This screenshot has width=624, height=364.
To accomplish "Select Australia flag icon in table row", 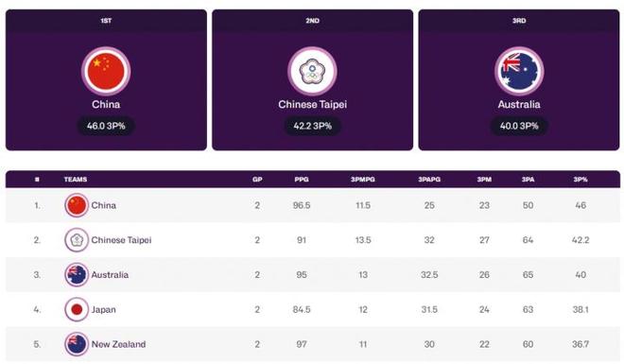I will pyautogui.click(x=77, y=274).
